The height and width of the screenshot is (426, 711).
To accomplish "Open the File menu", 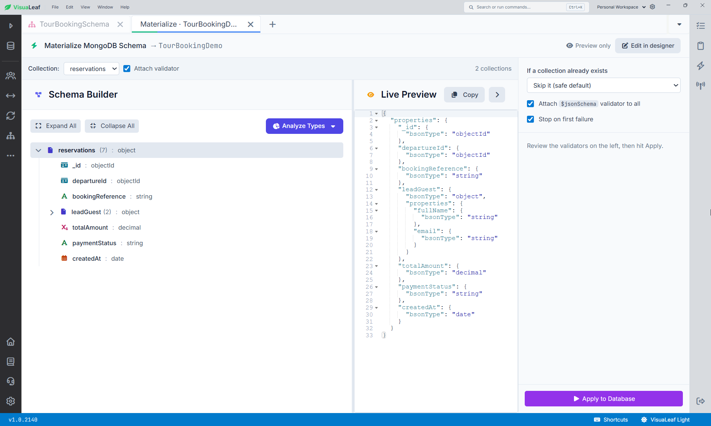I will click(55, 7).
